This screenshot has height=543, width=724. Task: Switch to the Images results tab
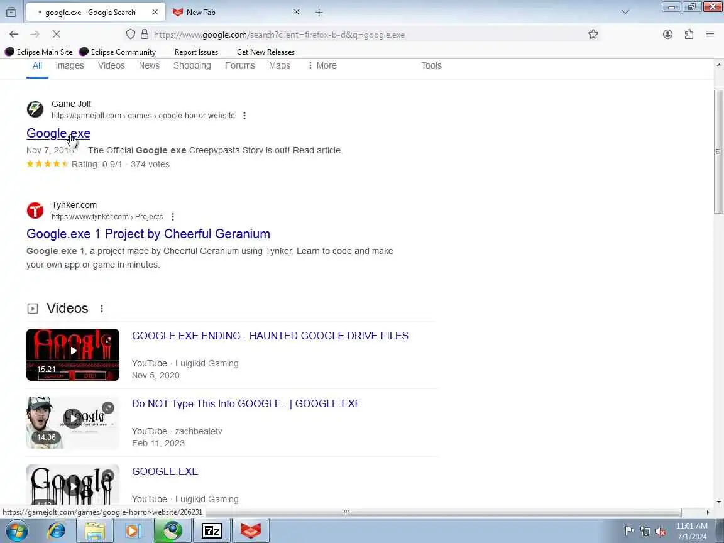70,65
